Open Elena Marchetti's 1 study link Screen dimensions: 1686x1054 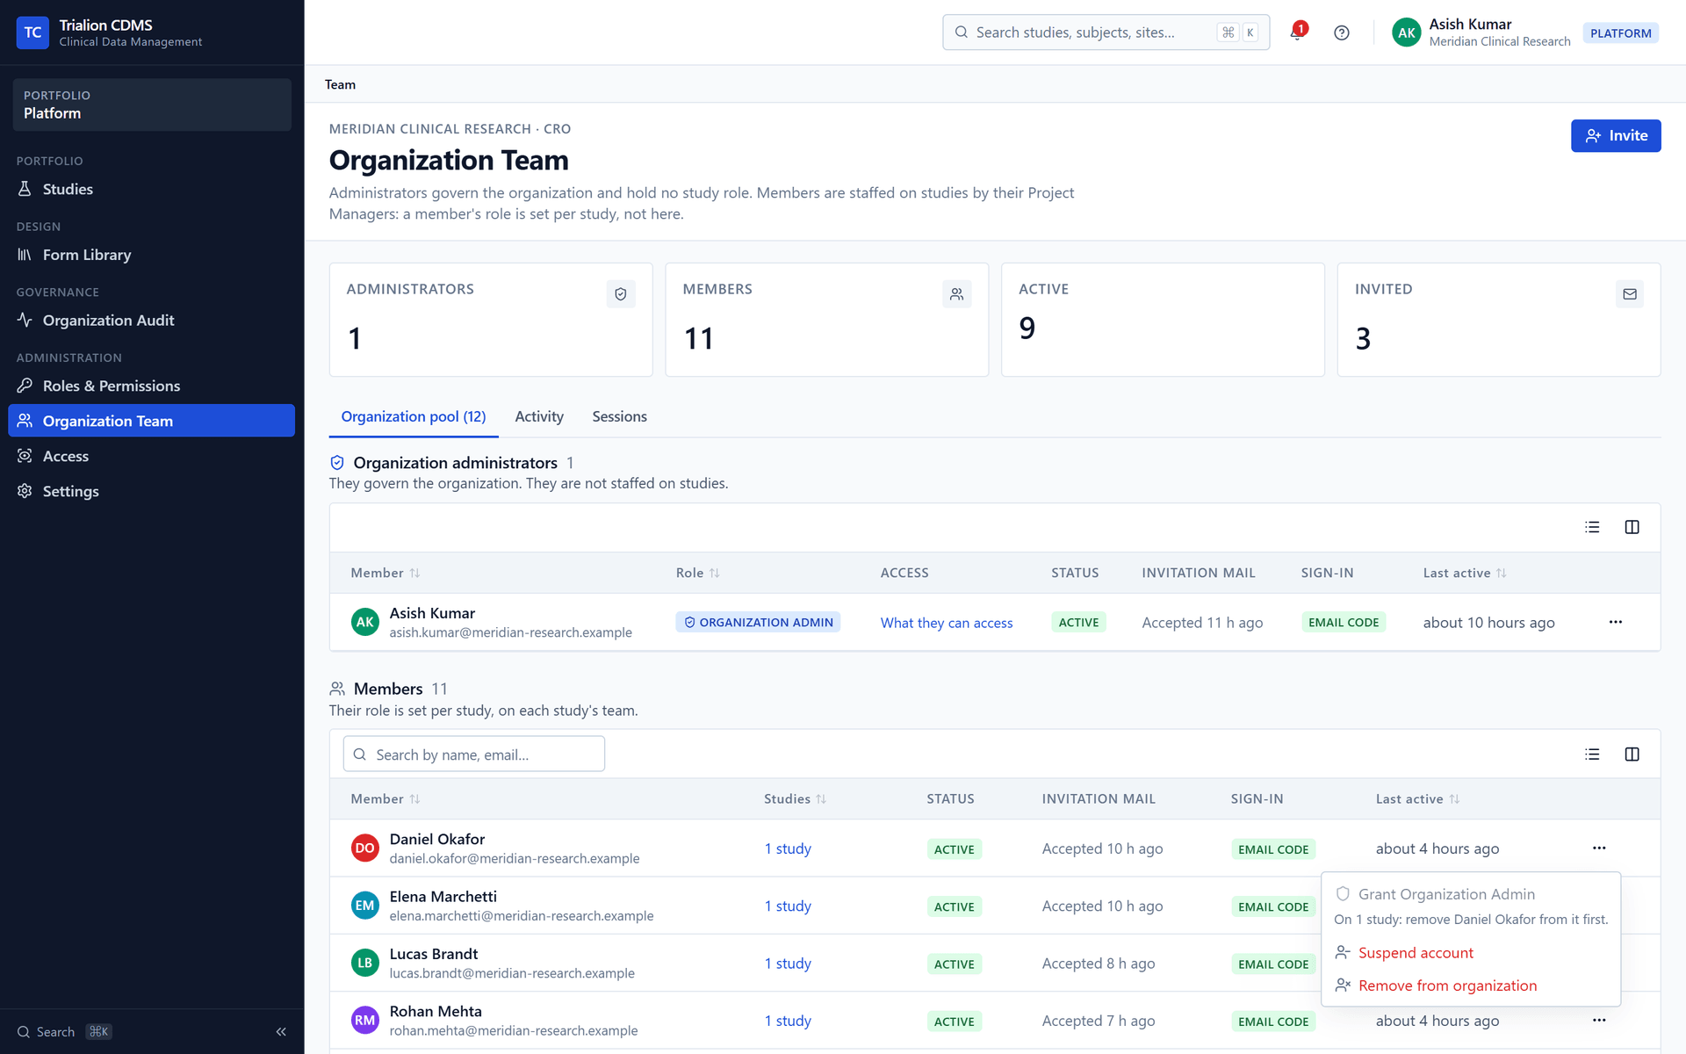pos(787,906)
